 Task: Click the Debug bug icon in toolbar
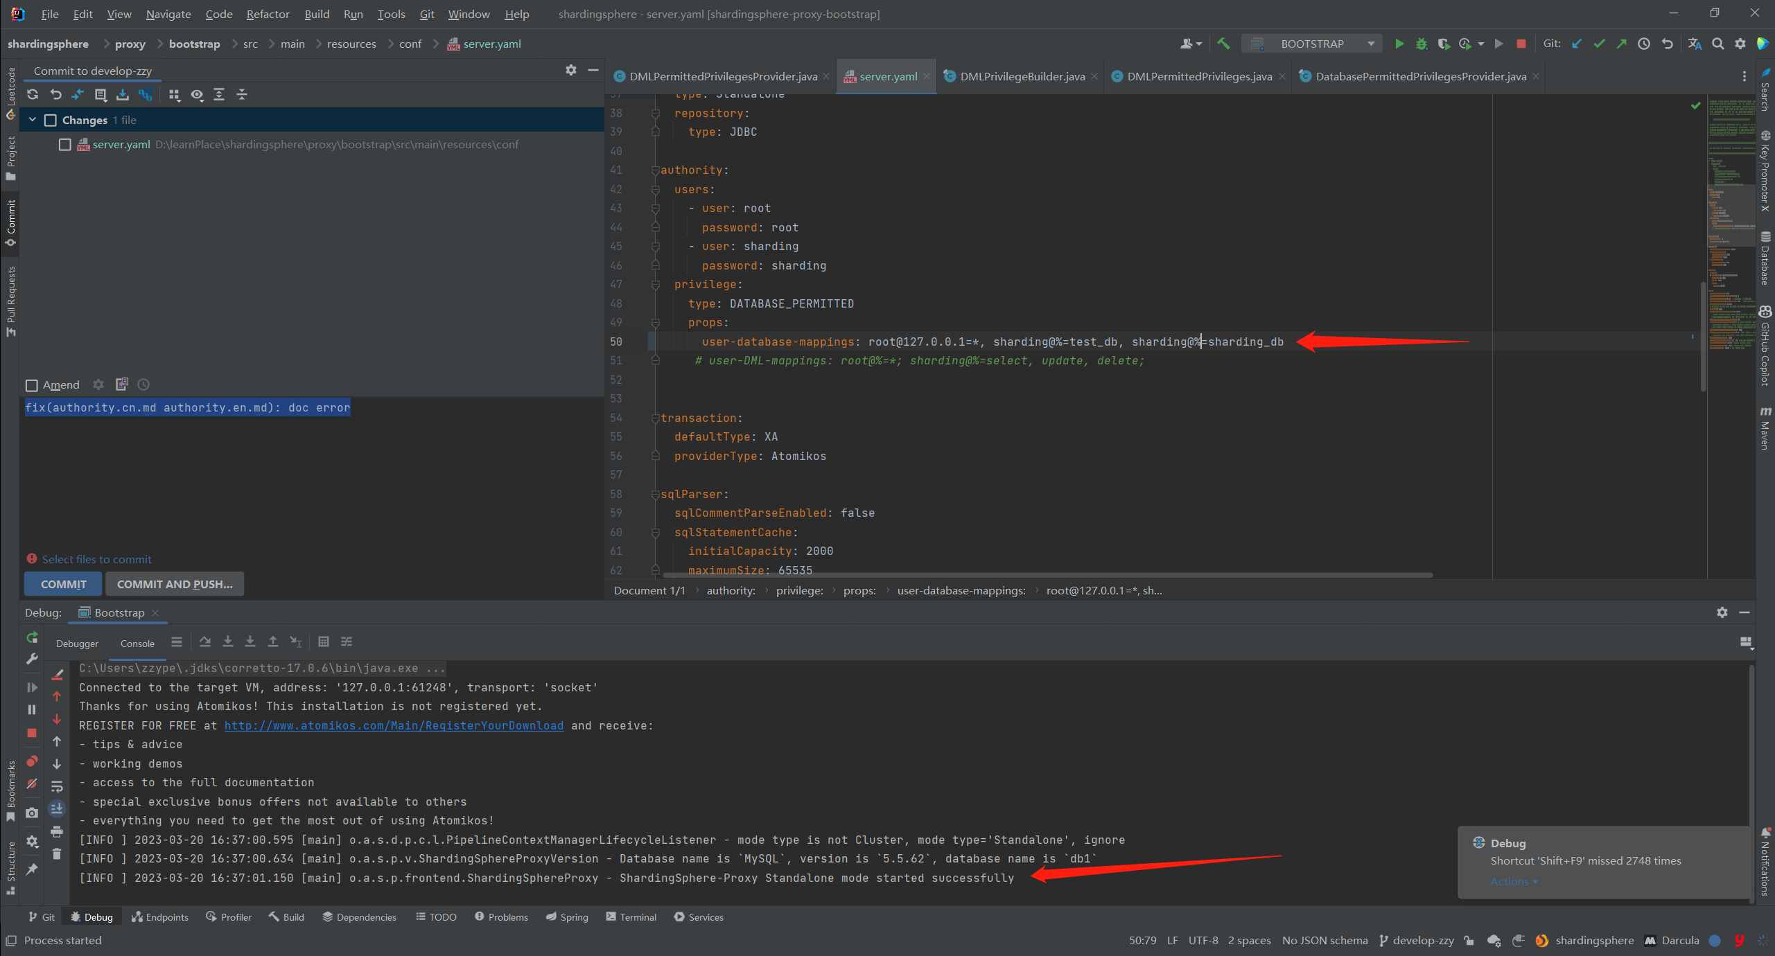(x=1421, y=44)
